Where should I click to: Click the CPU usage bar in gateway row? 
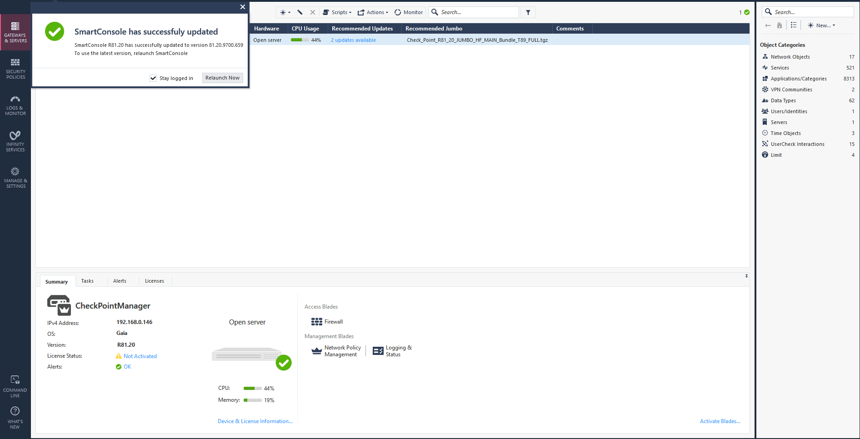tap(299, 40)
